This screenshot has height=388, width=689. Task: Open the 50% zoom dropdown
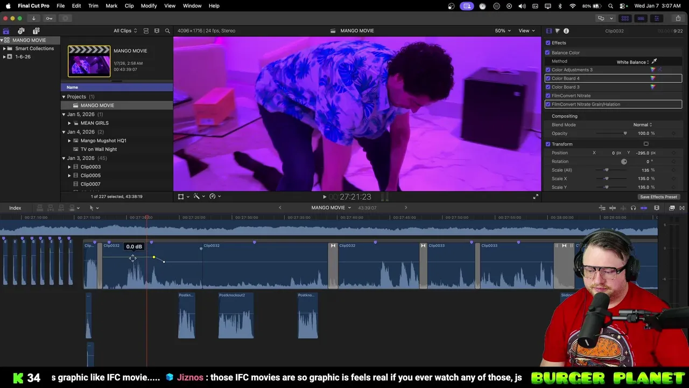503,31
